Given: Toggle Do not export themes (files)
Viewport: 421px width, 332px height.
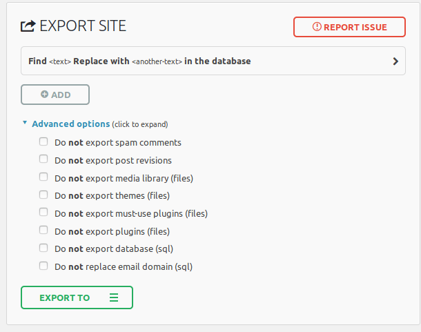Looking at the screenshot, I should [x=43, y=195].
